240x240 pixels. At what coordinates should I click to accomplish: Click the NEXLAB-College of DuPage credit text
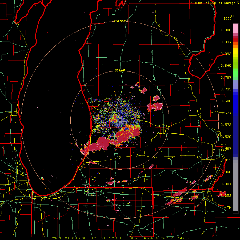[214, 3]
